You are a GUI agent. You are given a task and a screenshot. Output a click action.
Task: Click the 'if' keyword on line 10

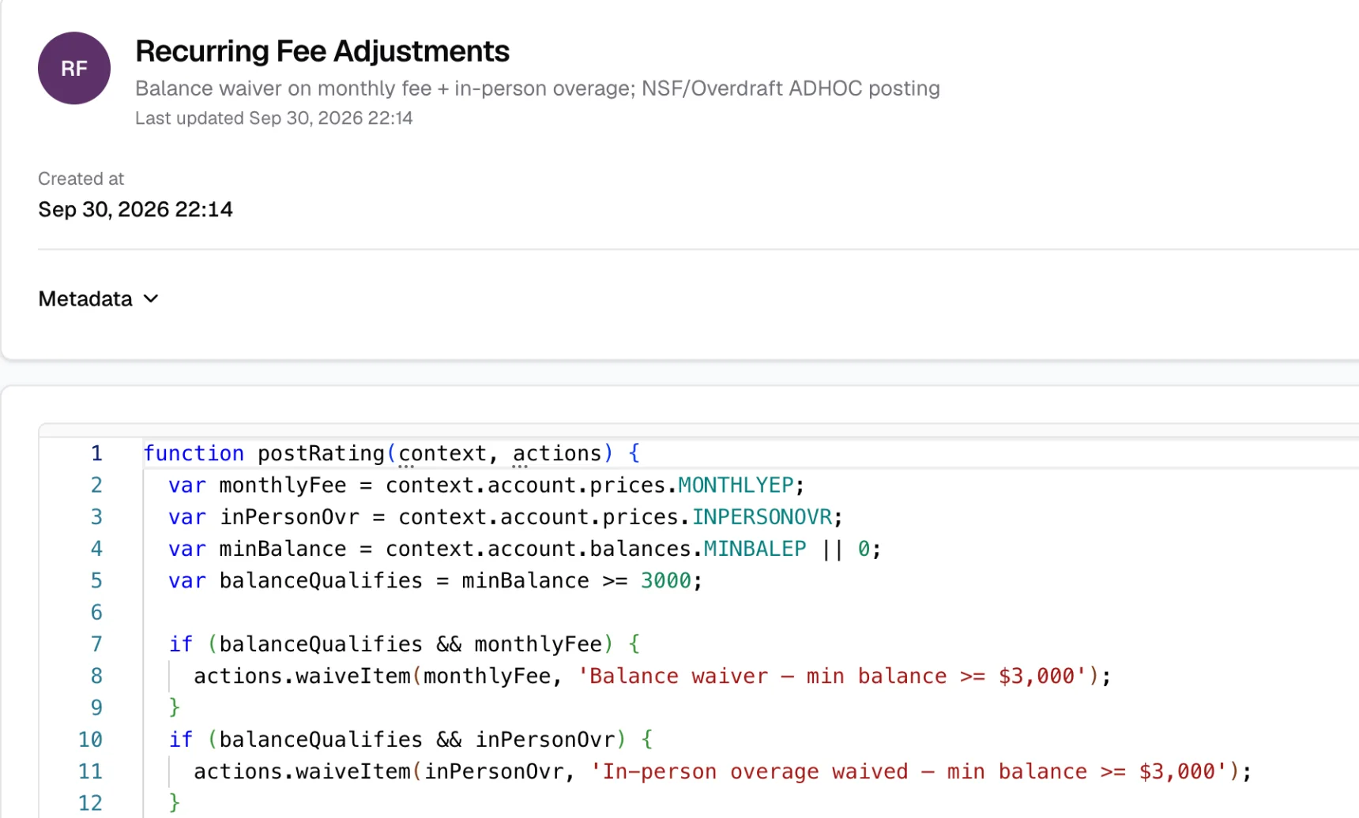pyautogui.click(x=181, y=740)
